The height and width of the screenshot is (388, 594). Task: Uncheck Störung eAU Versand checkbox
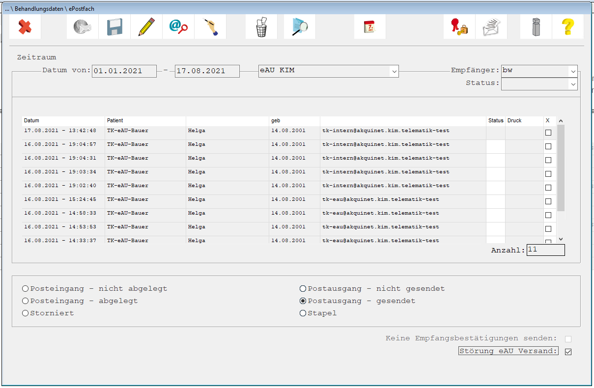[568, 352]
